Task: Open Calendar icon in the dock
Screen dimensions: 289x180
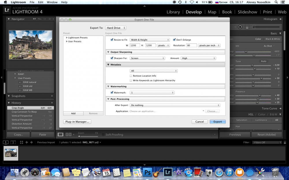Action: click(x=107, y=173)
